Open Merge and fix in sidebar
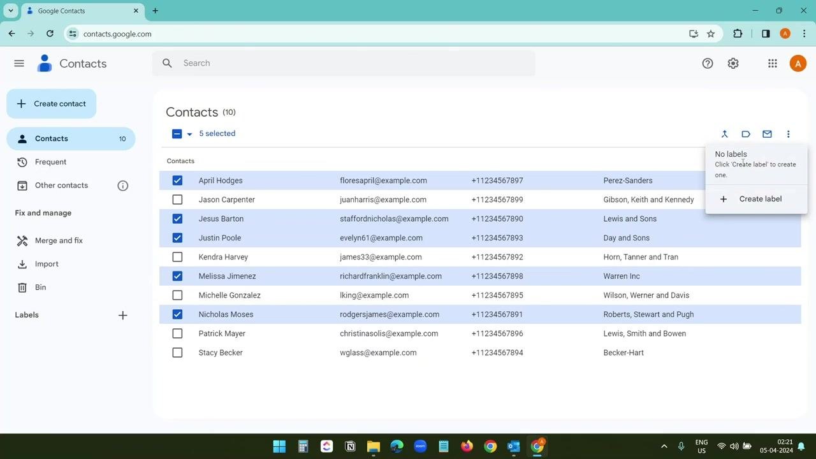The width and height of the screenshot is (816, 459). point(71,240)
